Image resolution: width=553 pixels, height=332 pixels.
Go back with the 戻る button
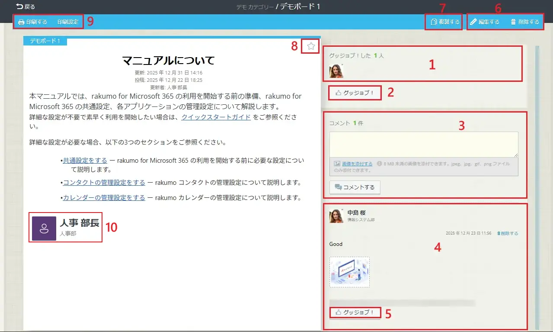pos(26,6)
